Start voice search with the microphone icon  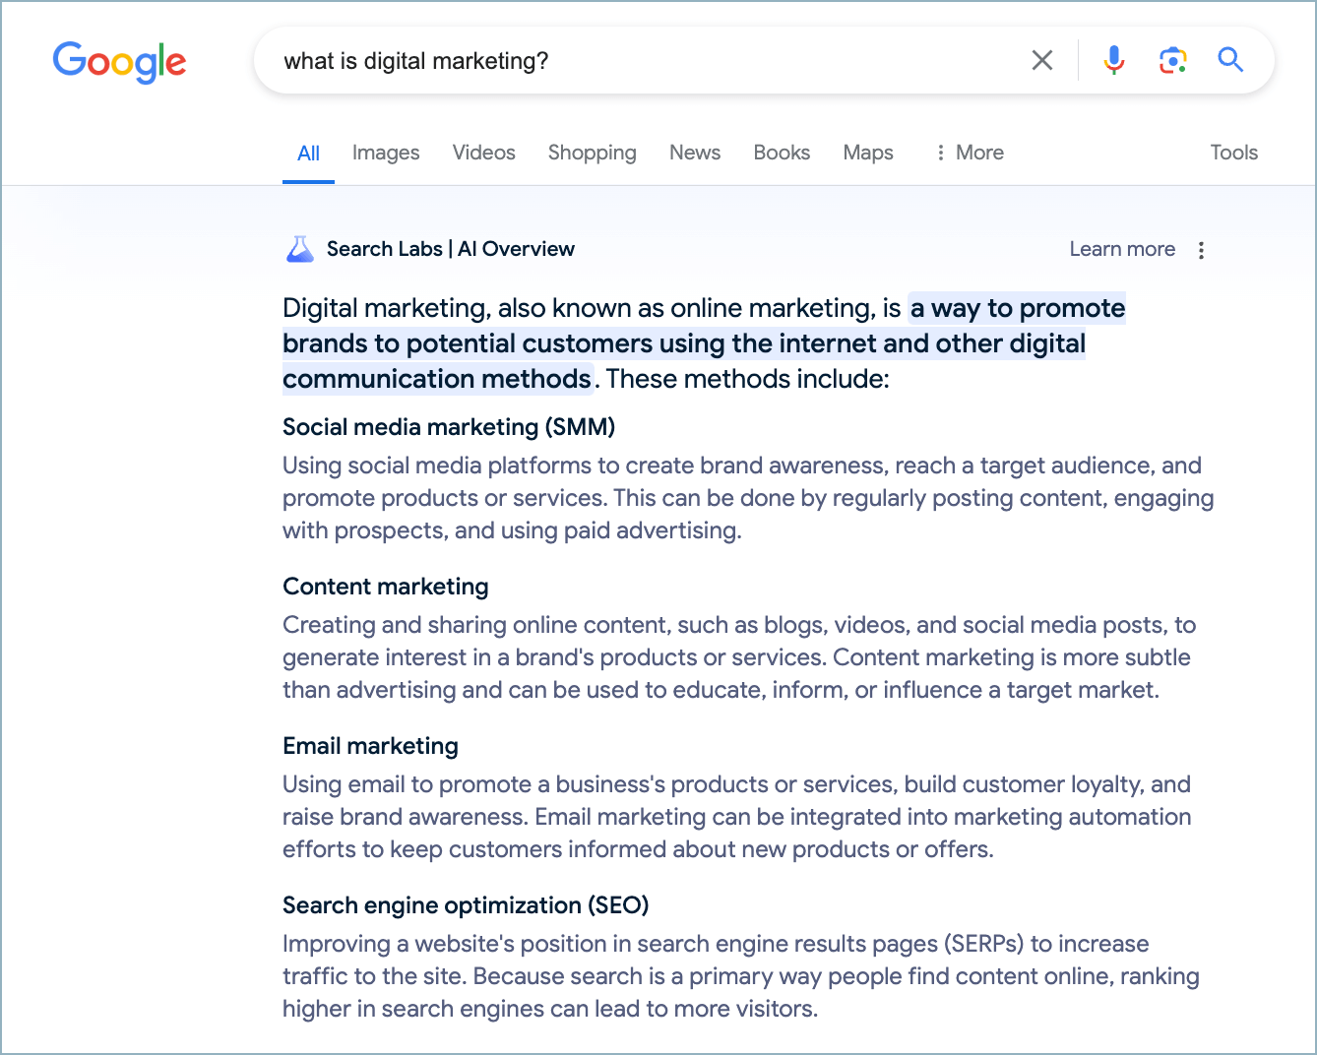pyautogui.click(x=1113, y=61)
